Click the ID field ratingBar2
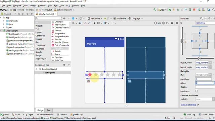Image resolution: width=215 pixels, height=121 pixels. 205,23
